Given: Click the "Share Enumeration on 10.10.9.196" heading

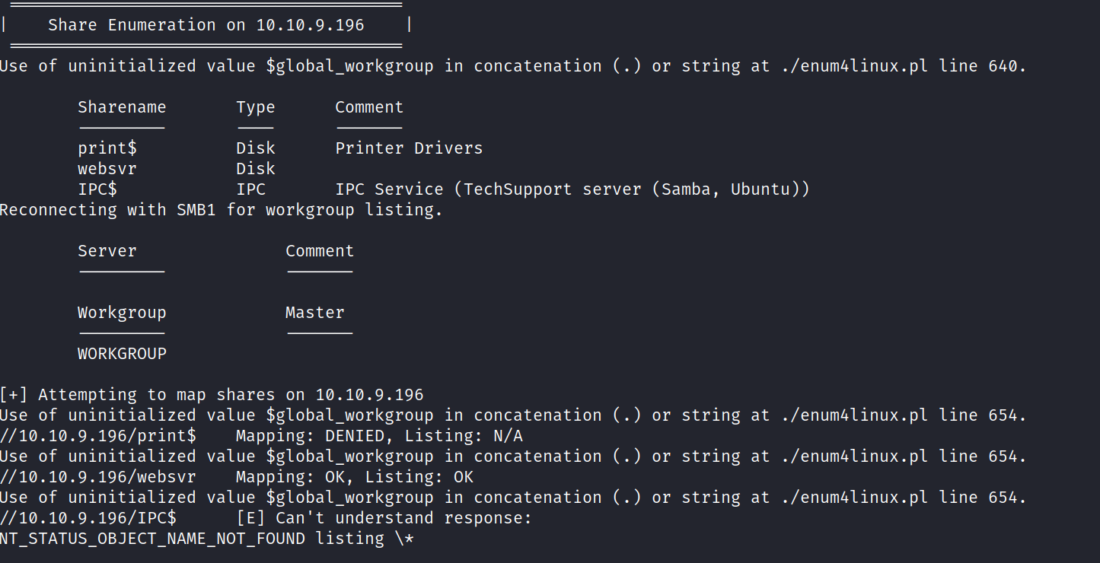Looking at the screenshot, I should [x=206, y=25].
